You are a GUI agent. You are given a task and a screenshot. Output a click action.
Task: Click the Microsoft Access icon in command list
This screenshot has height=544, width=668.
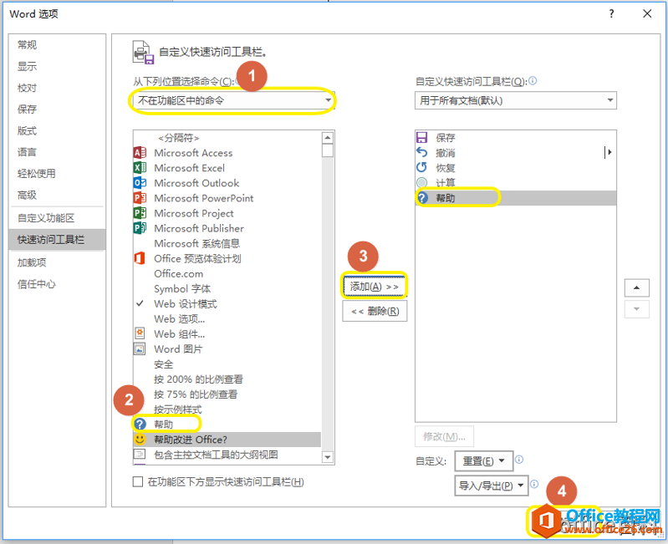click(x=140, y=152)
